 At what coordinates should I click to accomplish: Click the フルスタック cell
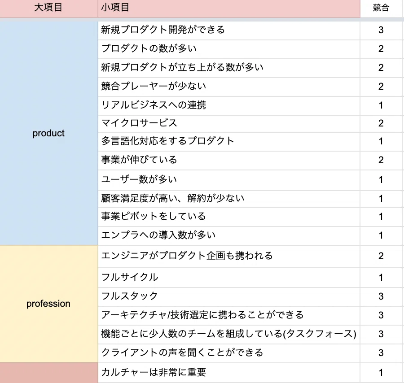[x=229, y=297]
